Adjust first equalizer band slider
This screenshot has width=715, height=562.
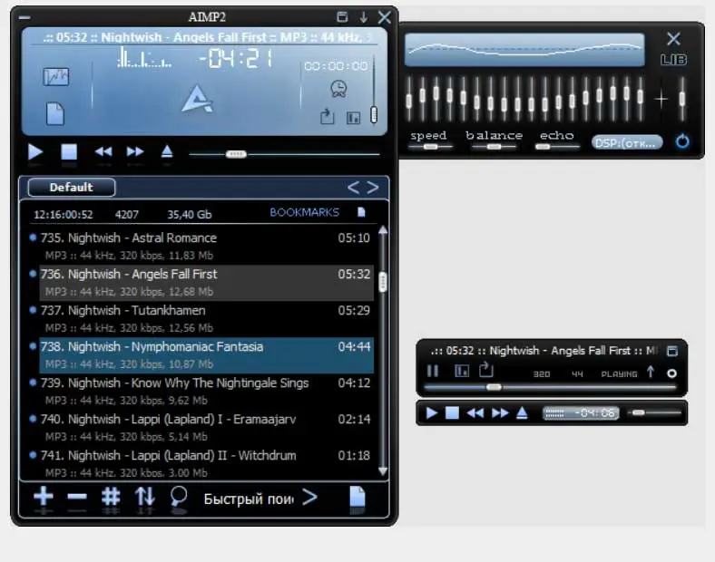pos(408,100)
